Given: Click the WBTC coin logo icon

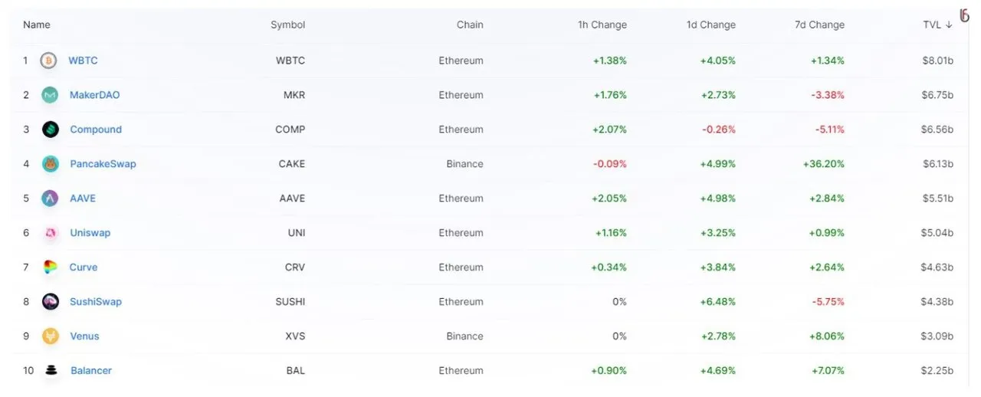Looking at the screenshot, I should 48,61.
